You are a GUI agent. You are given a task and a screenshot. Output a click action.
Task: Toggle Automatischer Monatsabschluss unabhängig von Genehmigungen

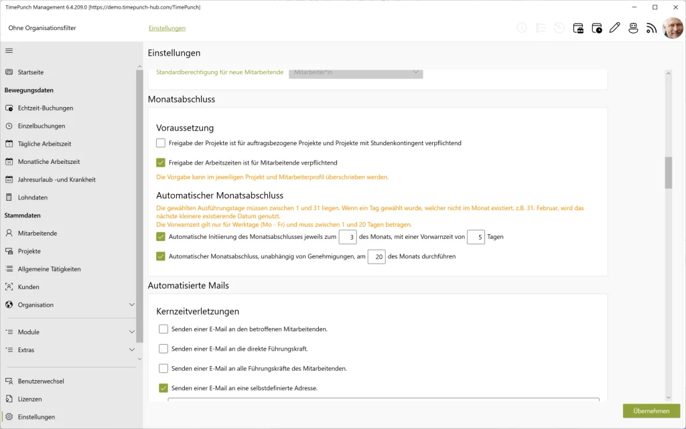[161, 256]
